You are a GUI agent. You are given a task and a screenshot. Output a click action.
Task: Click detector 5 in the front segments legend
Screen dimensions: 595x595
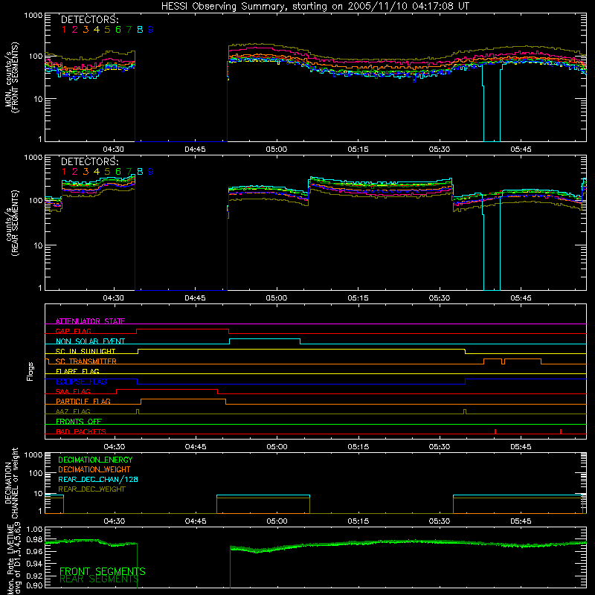[x=107, y=30]
